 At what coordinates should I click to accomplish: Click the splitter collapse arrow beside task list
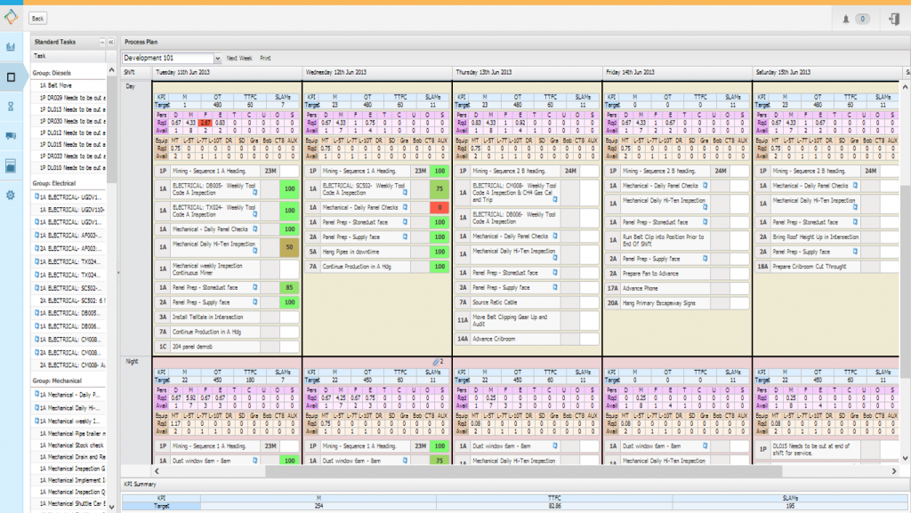(x=118, y=271)
